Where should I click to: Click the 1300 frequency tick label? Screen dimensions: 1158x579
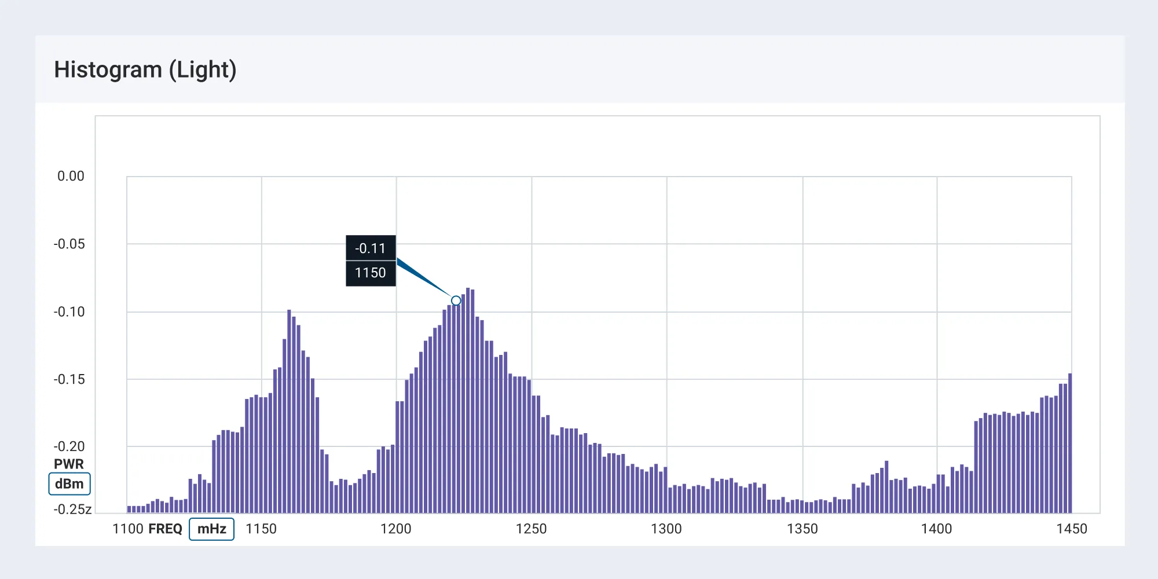666,529
